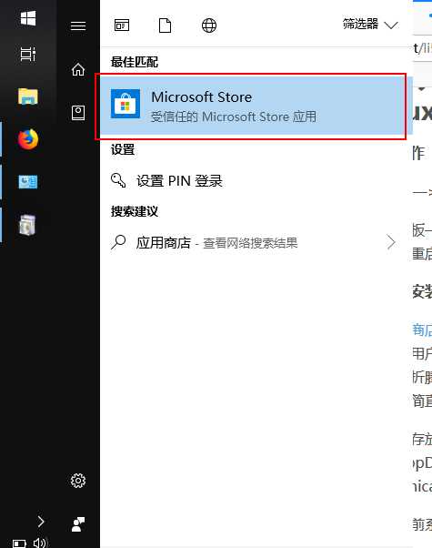This screenshot has height=548, width=432.
Task: Click the key icon beside 设置 PIN 登录
Action: 118,180
